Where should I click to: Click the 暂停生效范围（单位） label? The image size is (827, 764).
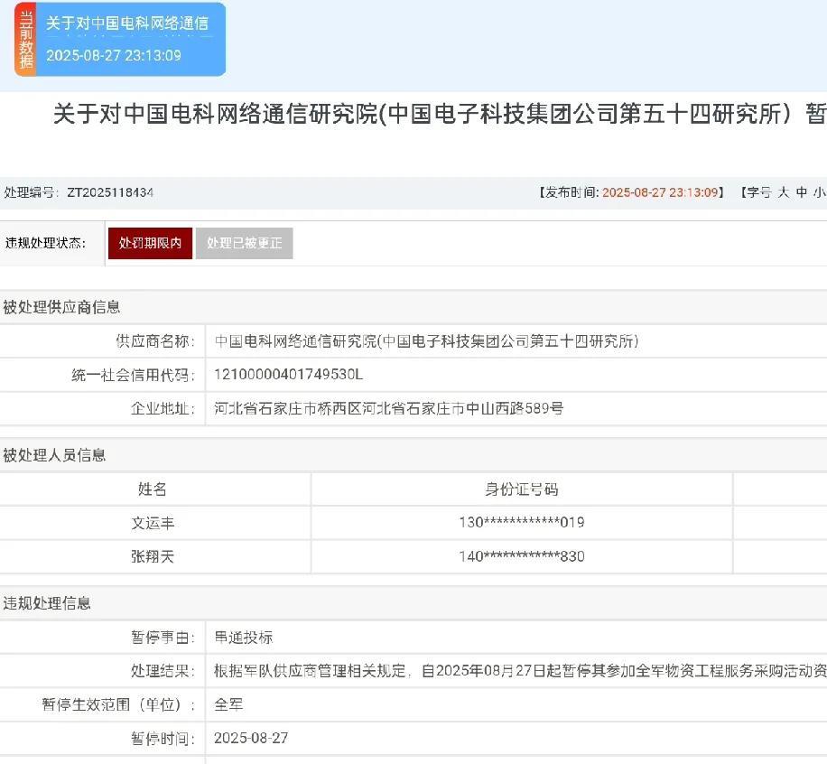118,704
